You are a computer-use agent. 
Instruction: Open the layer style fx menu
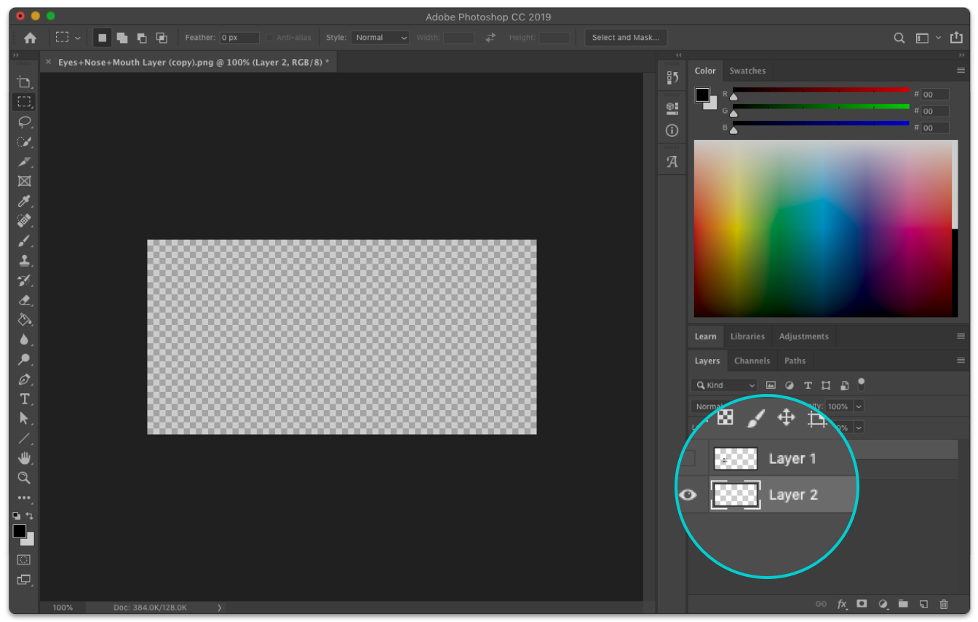842,604
